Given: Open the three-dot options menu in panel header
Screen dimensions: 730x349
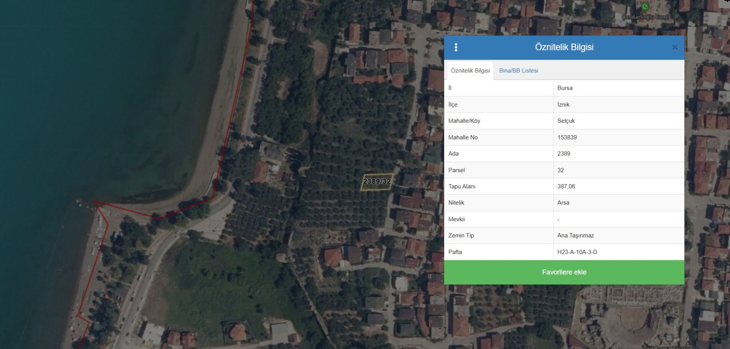Looking at the screenshot, I should (456, 47).
